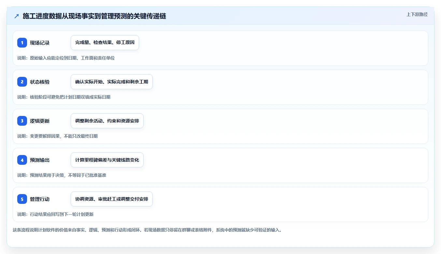The image size is (441, 254).
Task: Click the 逻辑更新 step name
Action: coord(40,121)
